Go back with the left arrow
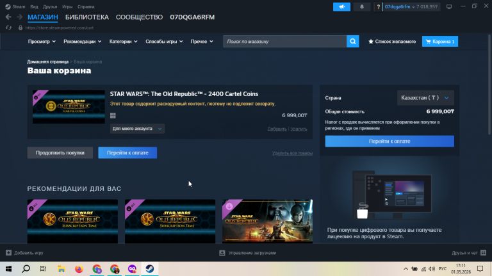 tap(8, 17)
